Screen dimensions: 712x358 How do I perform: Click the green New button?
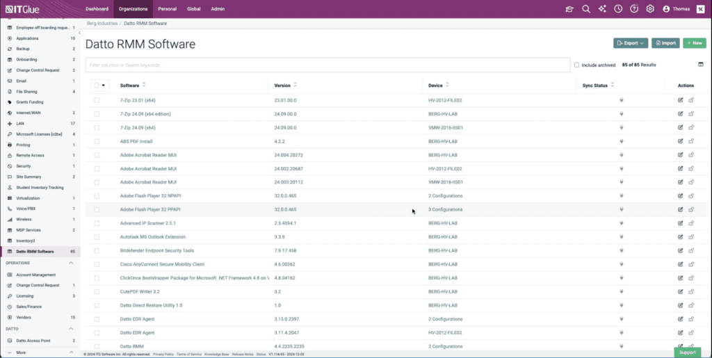694,43
